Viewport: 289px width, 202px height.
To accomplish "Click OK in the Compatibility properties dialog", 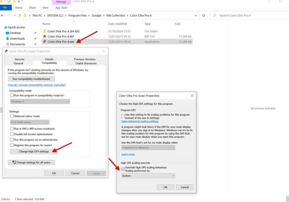I will coord(54,173).
